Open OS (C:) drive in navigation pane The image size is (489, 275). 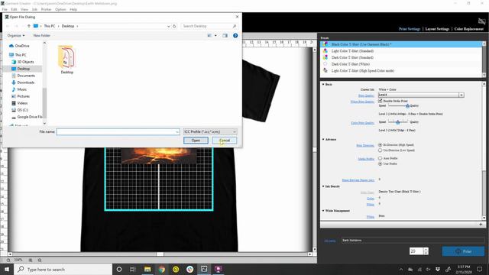[x=20, y=110]
